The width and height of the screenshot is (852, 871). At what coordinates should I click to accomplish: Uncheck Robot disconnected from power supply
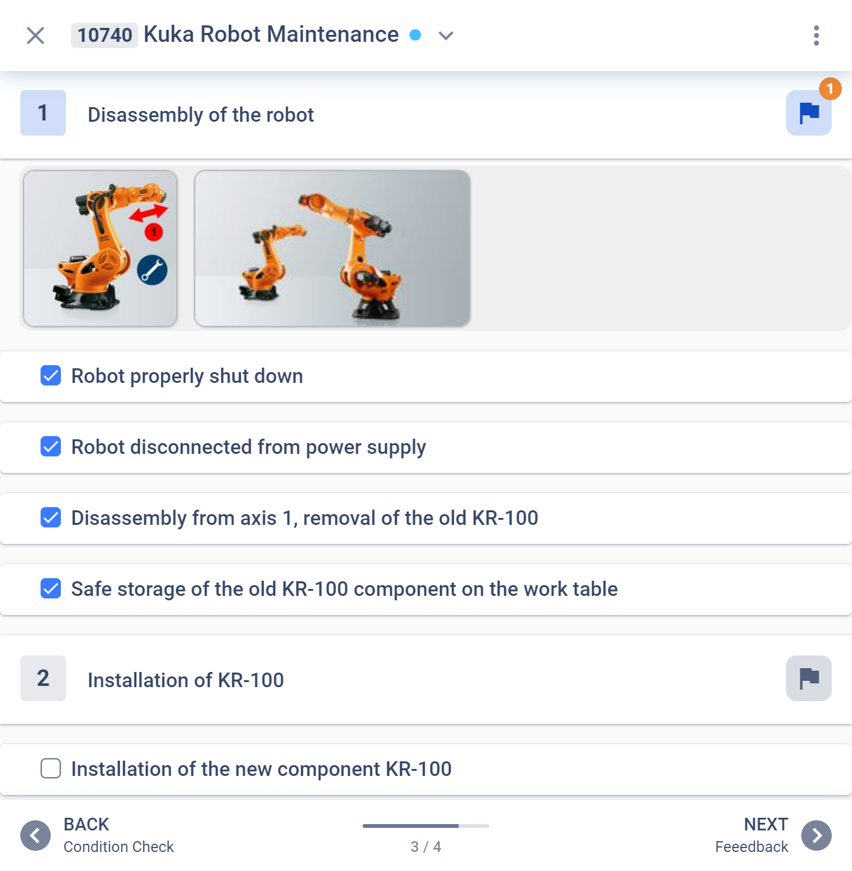50,446
